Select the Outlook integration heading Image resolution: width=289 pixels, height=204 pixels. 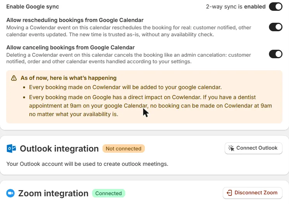59,149
